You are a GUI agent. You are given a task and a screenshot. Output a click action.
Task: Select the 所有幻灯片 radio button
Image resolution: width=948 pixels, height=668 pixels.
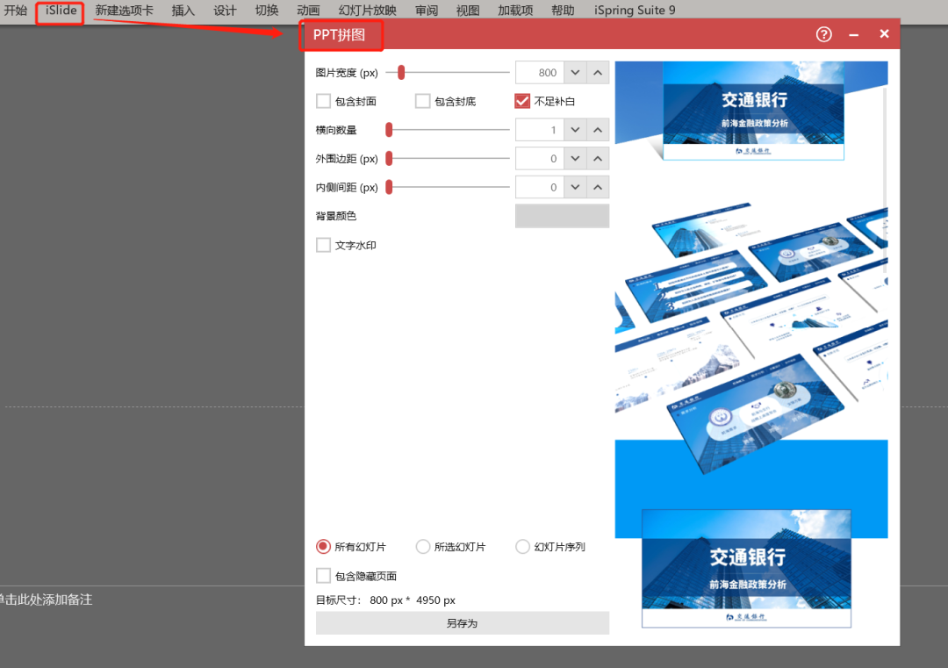pyautogui.click(x=323, y=547)
